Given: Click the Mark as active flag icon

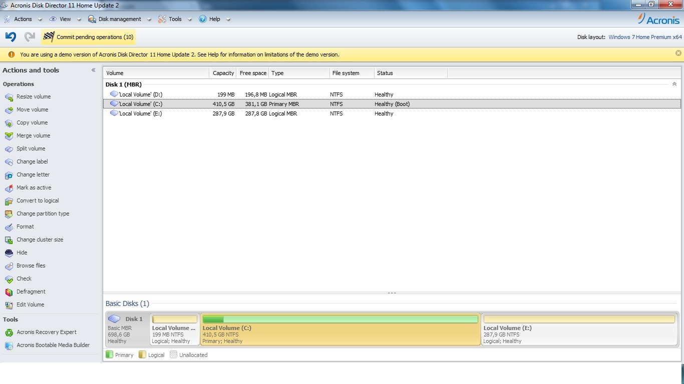Looking at the screenshot, I should point(9,188).
